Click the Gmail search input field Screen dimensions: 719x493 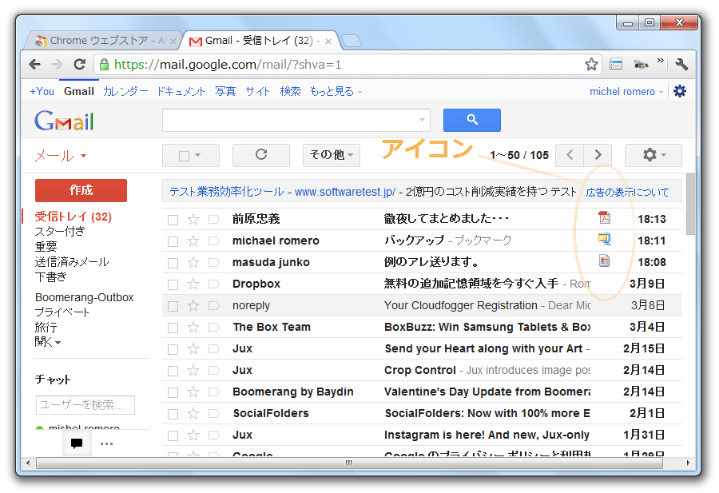(290, 120)
